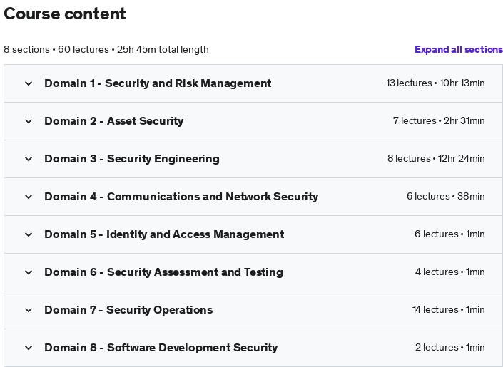The image size is (503, 367).
Task: Click Expand all sections link
Action: click(459, 49)
